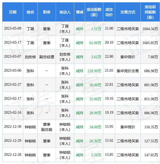The image size is (160, 164).
Task: Click average price 22.80
Action: click(109, 57)
